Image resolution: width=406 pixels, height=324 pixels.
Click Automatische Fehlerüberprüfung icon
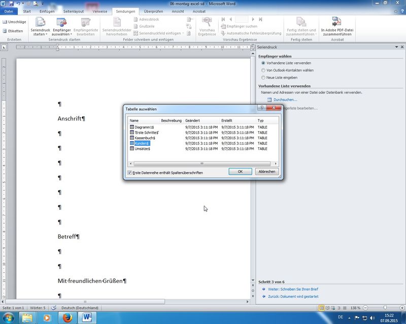click(x=223, y=33)
